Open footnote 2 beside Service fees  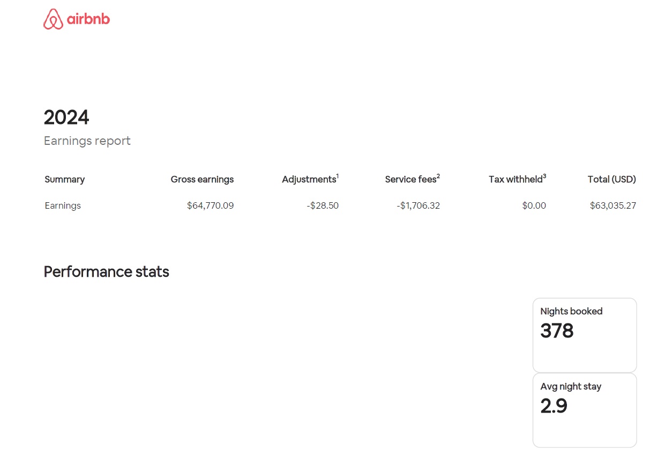tap(438, 176)
